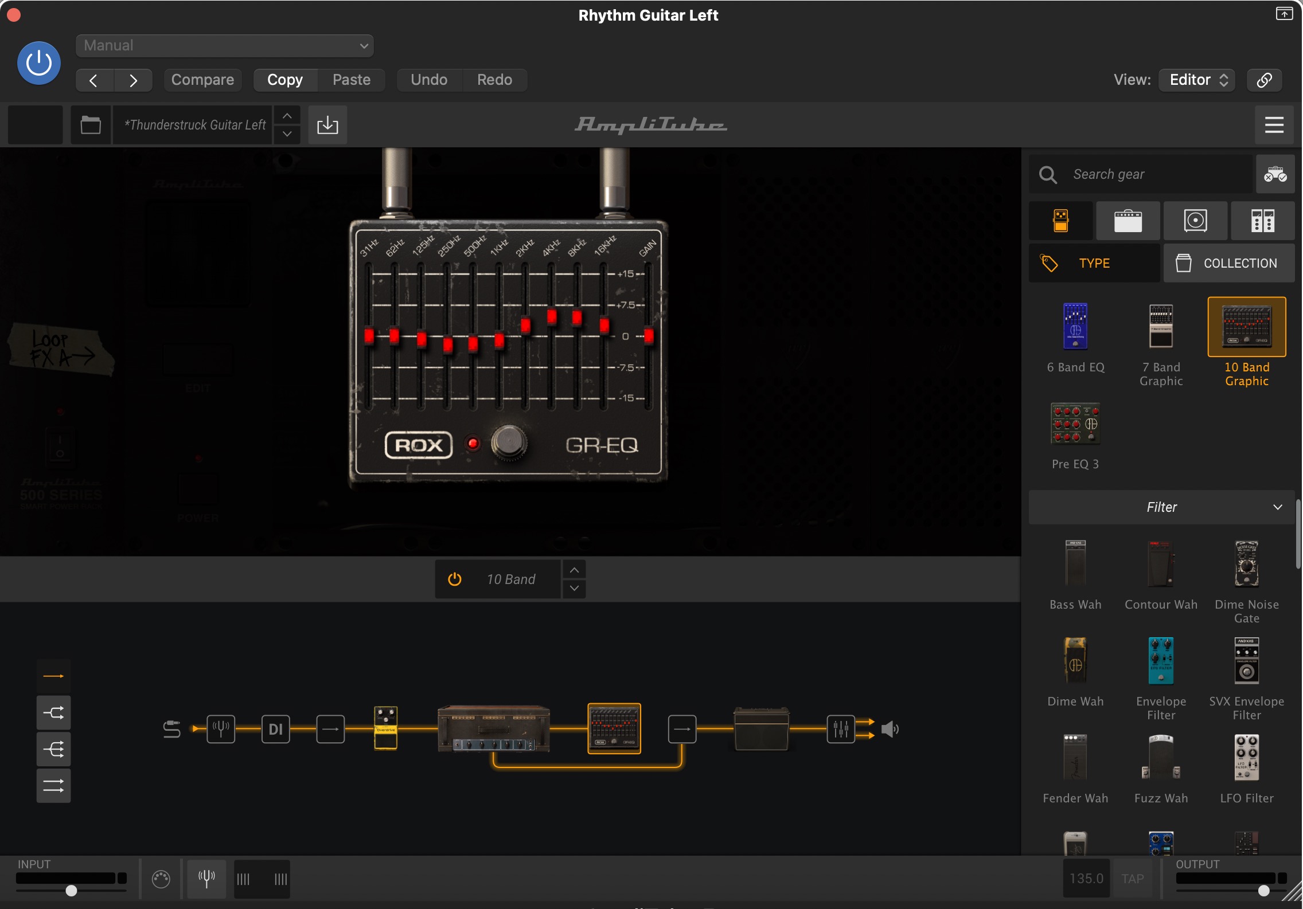Click the link chain icon
Screen dimensions: 1303x909
pyautogui.click(x=1265, y=80)
